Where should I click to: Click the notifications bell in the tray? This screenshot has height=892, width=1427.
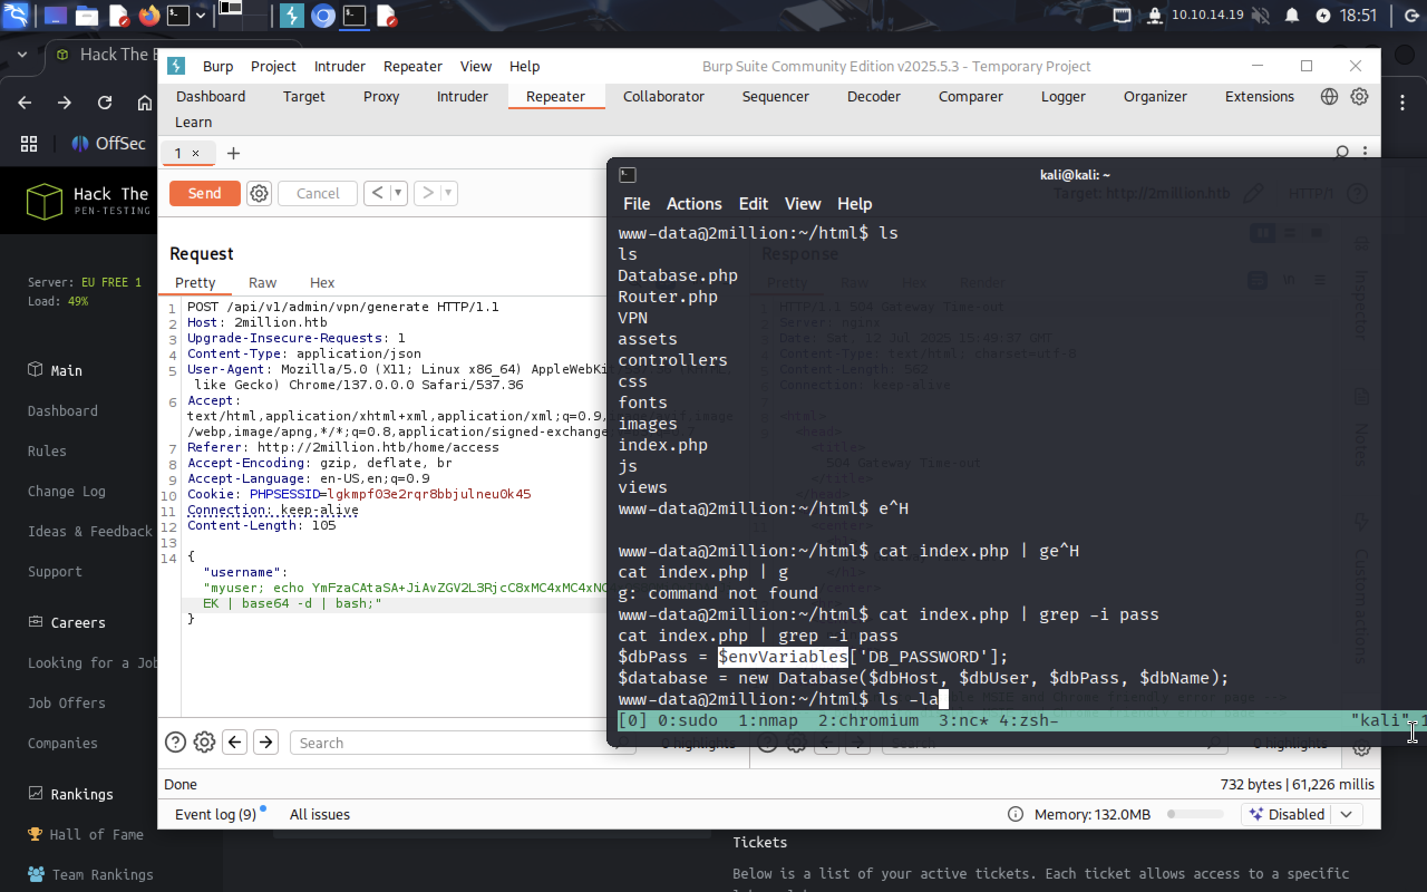pyautogui.click(x=1292, y=16)
